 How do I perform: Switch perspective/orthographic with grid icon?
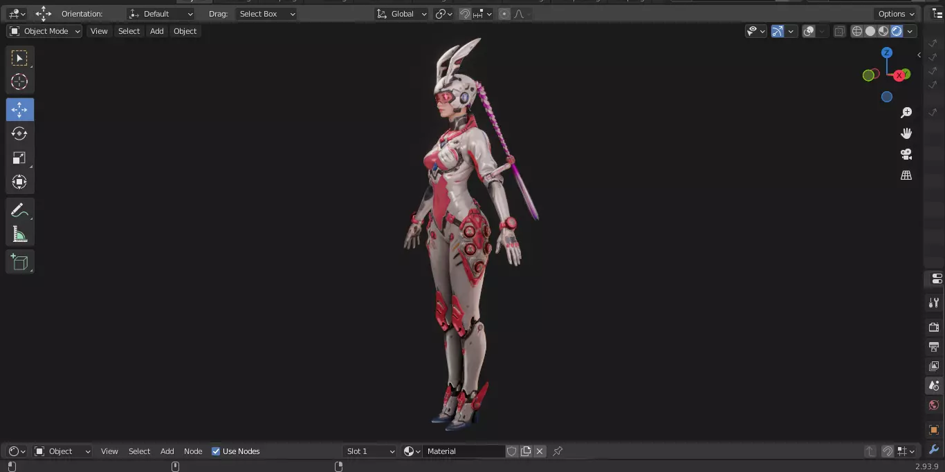pyautogui.click(x=906, y=175)
